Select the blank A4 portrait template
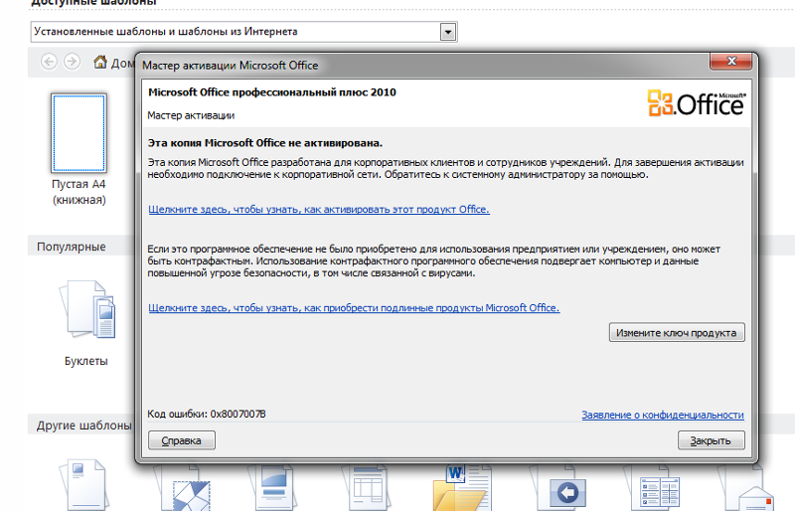 (x=79, y=133)
